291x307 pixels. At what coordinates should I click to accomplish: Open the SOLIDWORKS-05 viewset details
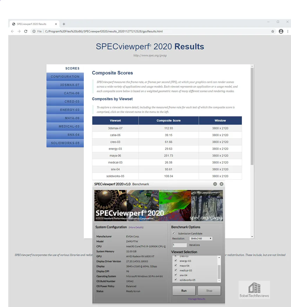(65, 143)
